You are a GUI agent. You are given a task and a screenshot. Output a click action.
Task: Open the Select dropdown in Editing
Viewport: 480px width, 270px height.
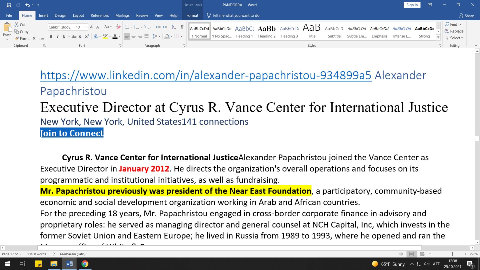click(x=454, y=38)
